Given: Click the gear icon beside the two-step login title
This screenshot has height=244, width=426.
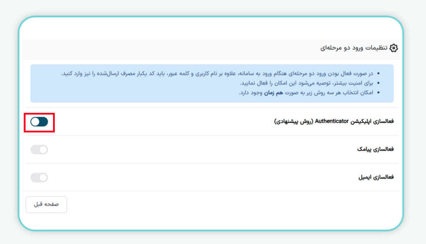Looking at the screenshot, I should tap(393, 48).
